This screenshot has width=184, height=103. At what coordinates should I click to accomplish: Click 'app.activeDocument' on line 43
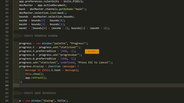click(x=51, y=5)
